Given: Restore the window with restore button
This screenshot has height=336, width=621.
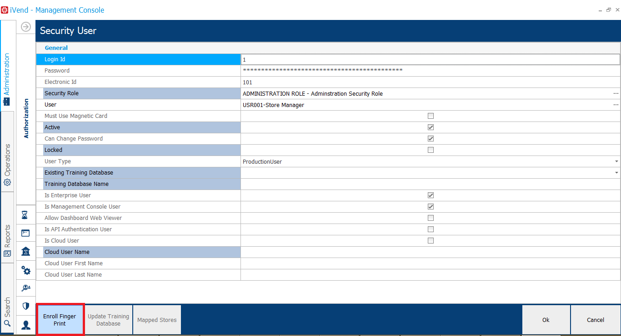Looking at the screenshot, I should 608,10.
